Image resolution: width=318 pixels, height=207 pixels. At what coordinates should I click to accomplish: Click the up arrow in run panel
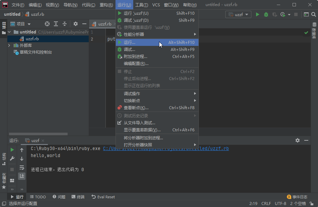click(22, 150)
